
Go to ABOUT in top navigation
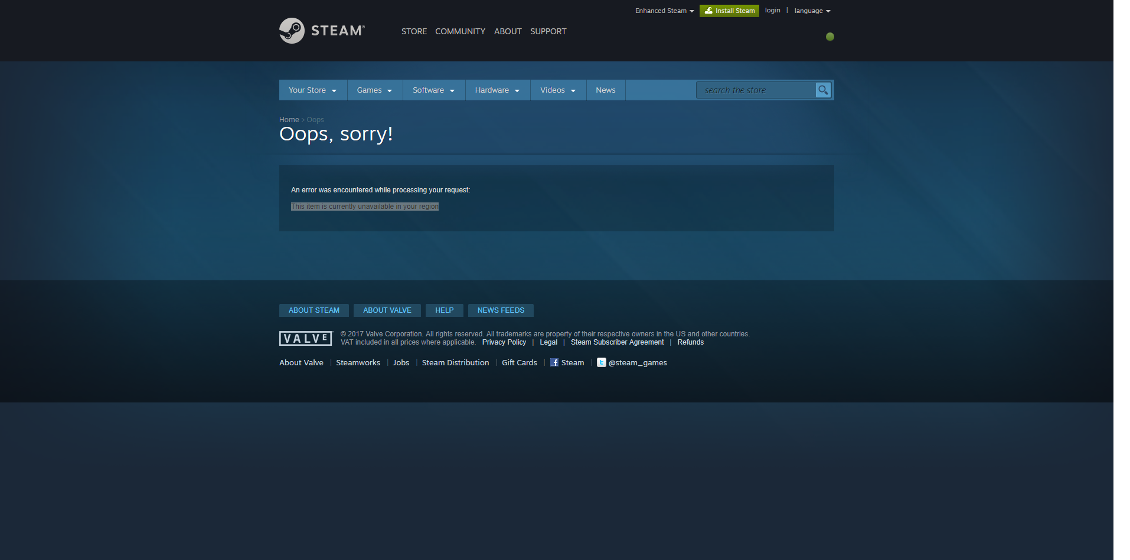[x=508, y=31]
